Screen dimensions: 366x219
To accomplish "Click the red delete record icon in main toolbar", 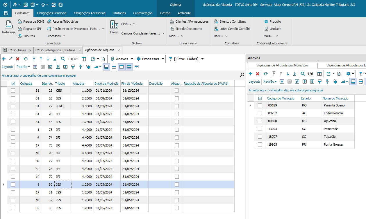I will point(18,59).
